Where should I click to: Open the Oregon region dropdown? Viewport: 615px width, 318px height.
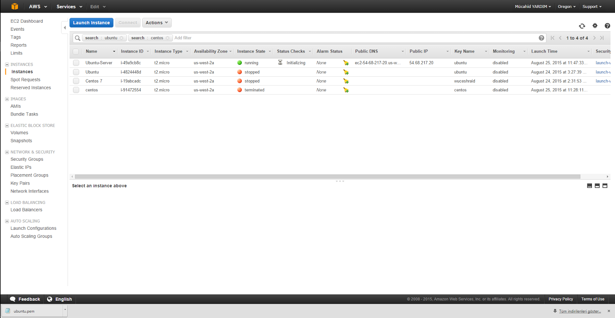(x=567, y=7)
